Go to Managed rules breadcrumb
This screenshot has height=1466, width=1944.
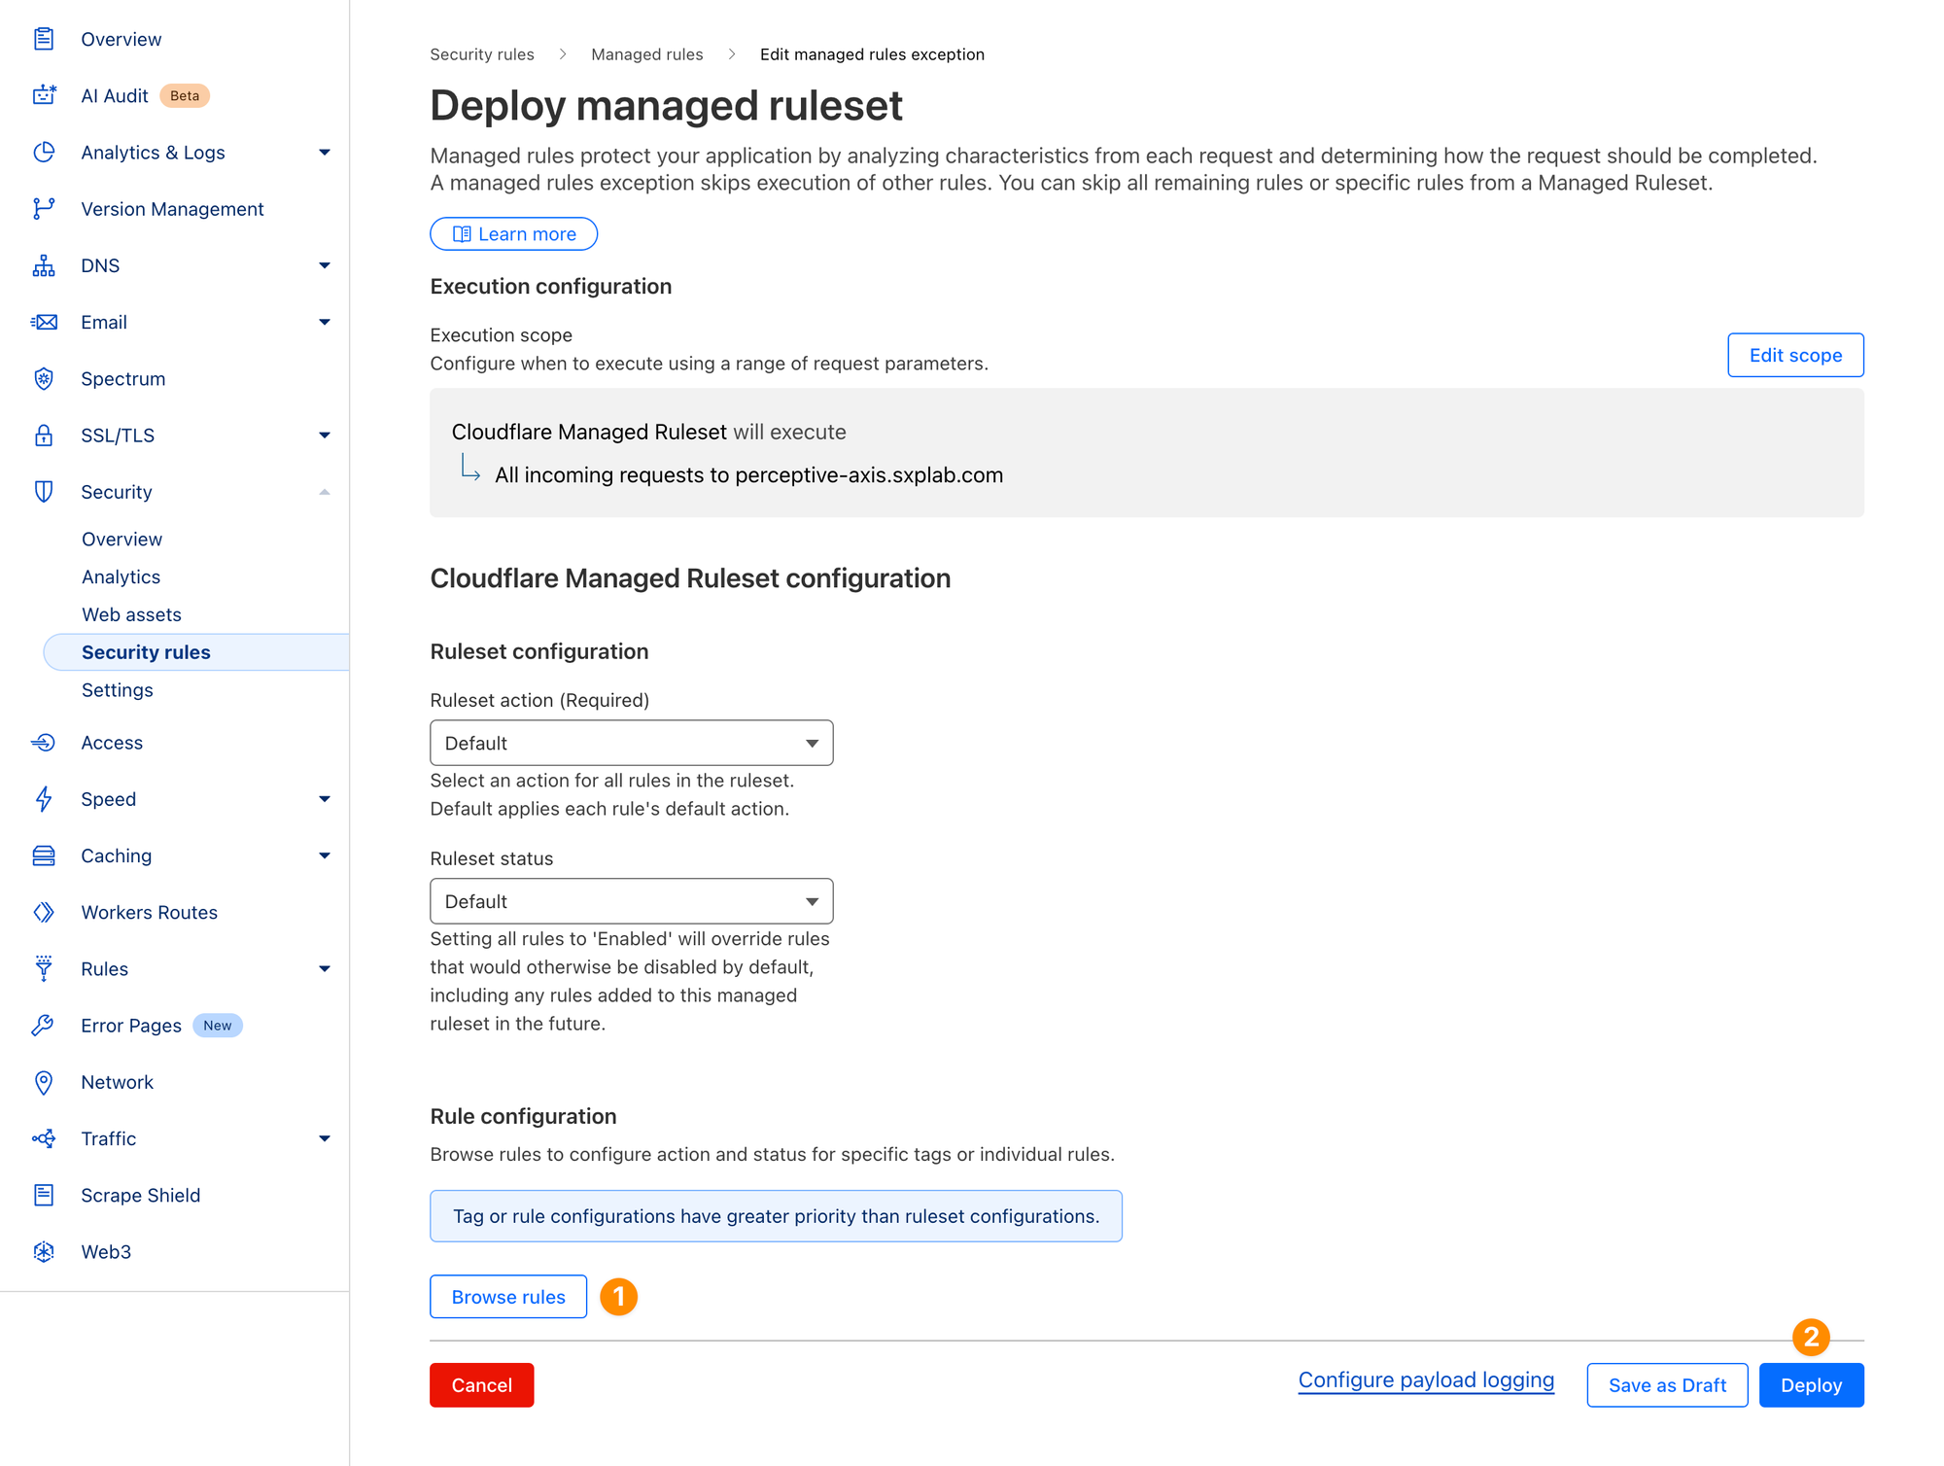pyautogui.click(x=647, y=54)
